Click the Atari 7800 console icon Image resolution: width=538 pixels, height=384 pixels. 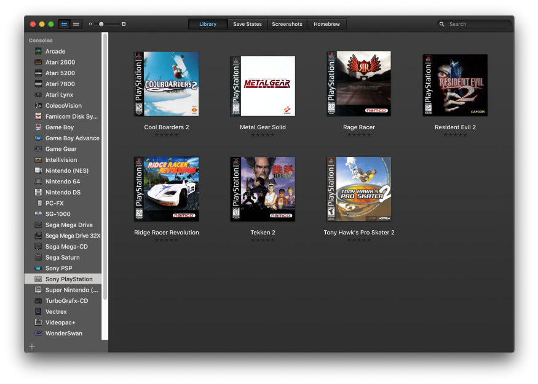click(x=38, y=84)
